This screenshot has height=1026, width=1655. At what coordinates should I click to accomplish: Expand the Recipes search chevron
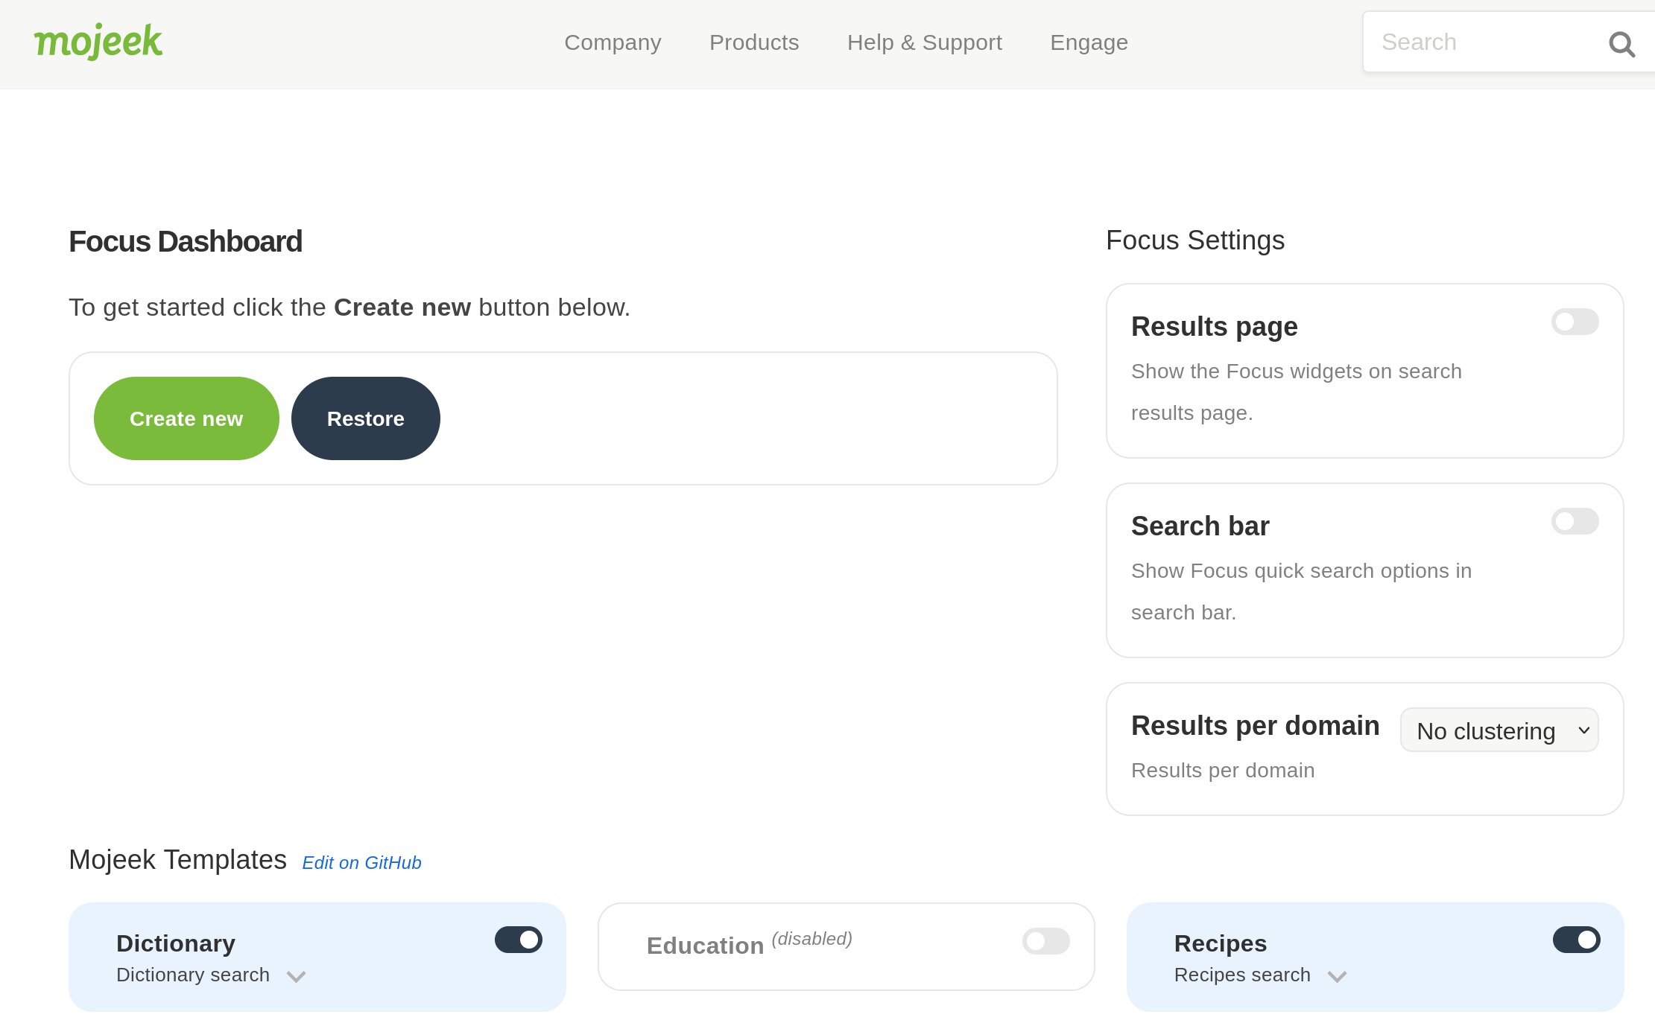(1338, 976)
